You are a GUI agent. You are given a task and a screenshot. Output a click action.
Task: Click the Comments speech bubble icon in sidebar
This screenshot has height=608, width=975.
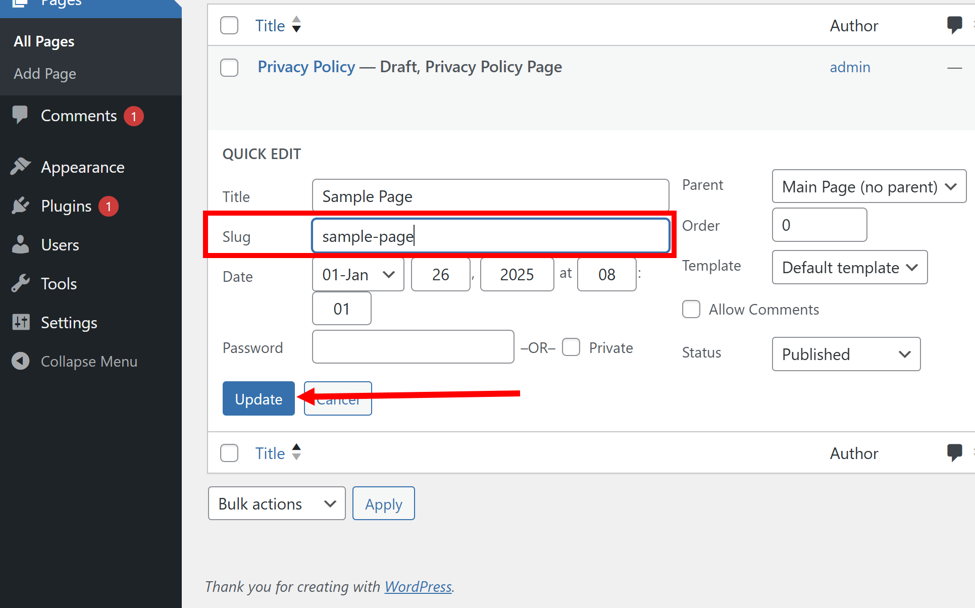[20, 115]
